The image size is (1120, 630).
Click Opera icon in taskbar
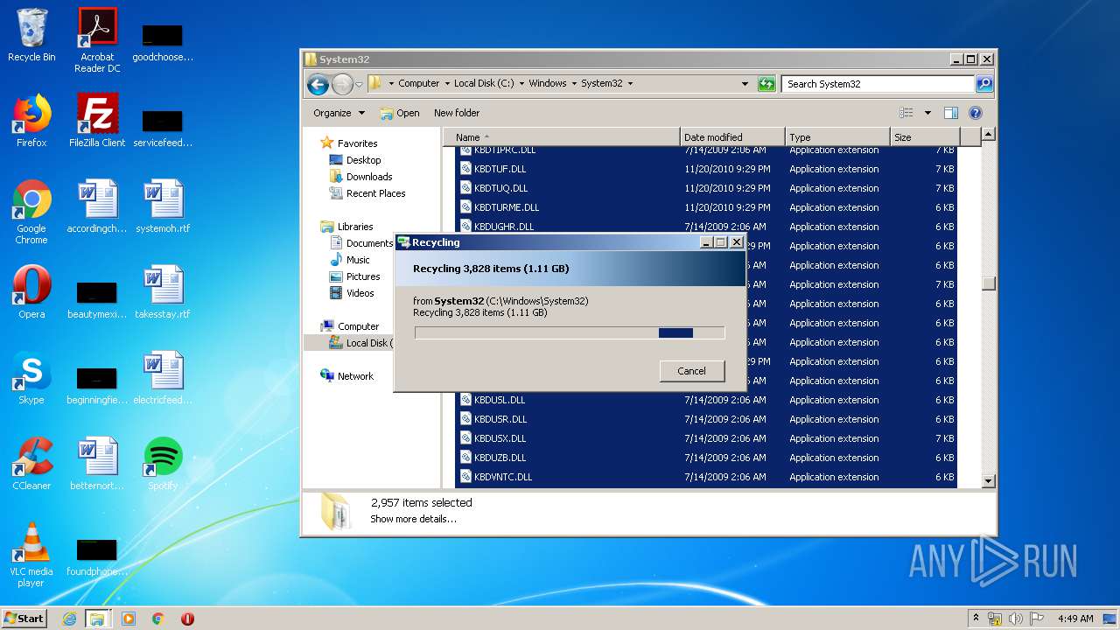coord(187,619)
